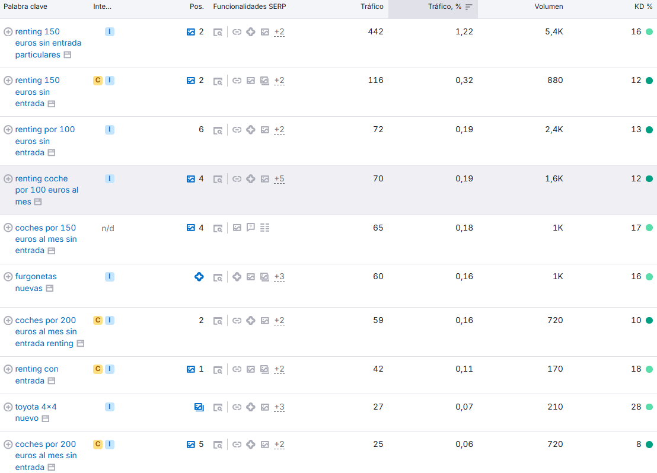Click image pack position icon for 'renting coche por 100 euros al mes'

[x=191, y=179]
